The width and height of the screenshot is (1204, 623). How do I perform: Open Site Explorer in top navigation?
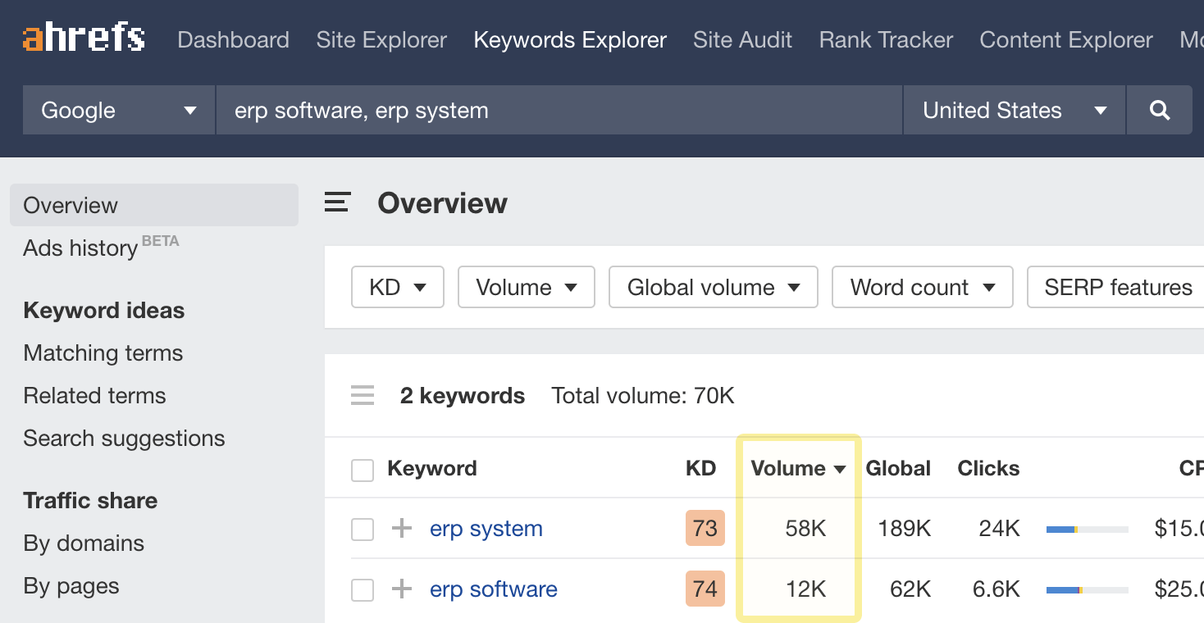pos(381,40)
